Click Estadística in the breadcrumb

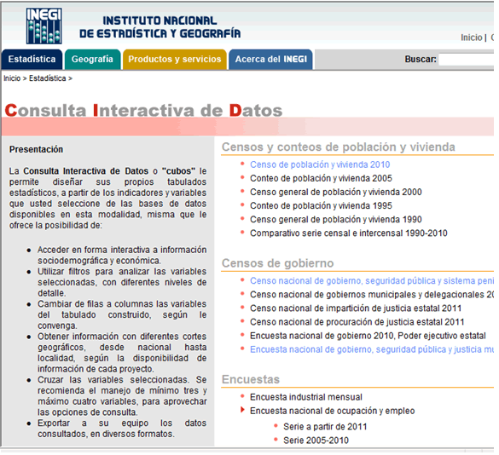click(48, 78)
